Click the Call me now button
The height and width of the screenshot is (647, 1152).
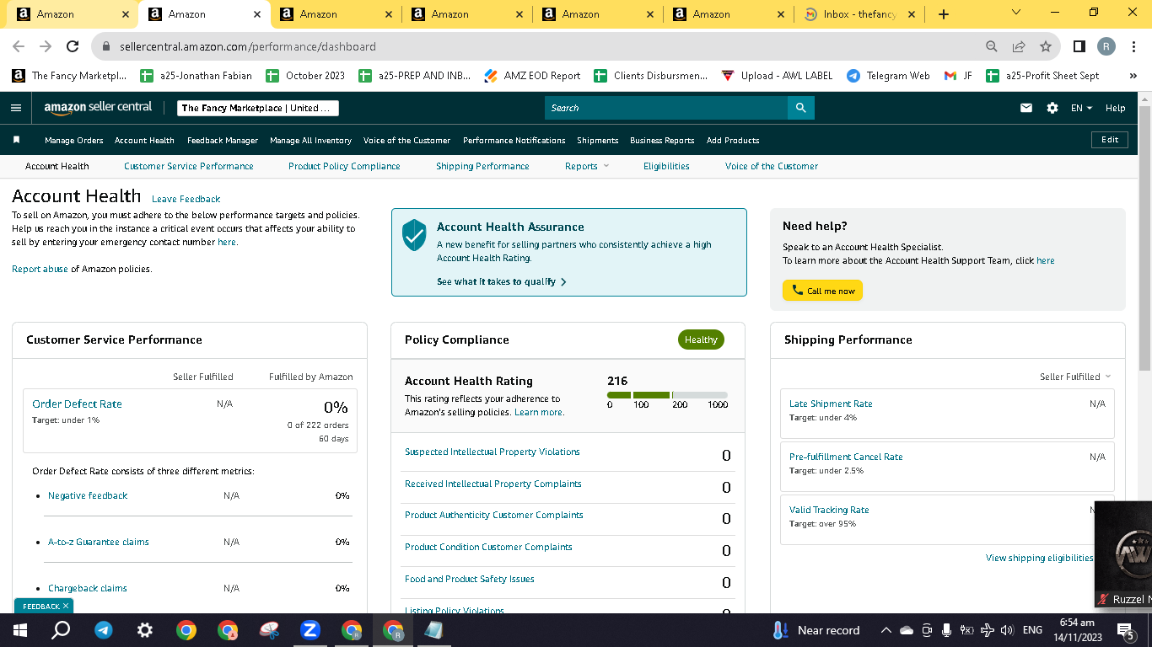(822, 291)
